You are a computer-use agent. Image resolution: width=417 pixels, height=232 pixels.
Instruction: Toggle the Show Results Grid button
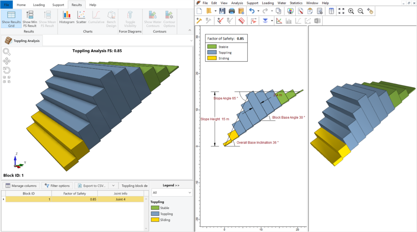[x=11, y=19]
